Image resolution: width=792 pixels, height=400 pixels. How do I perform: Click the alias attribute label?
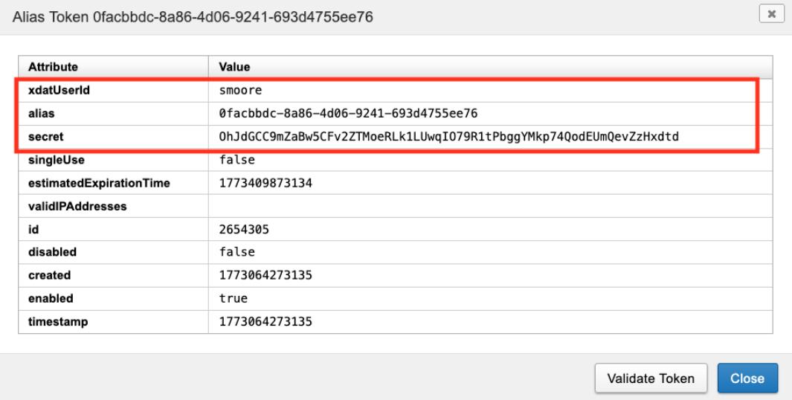point(42,114)
